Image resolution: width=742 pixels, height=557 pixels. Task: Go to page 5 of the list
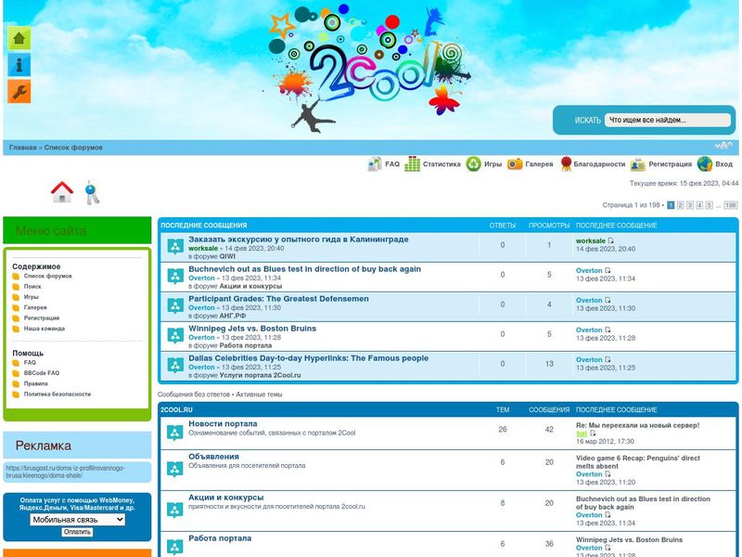(709, 205)
